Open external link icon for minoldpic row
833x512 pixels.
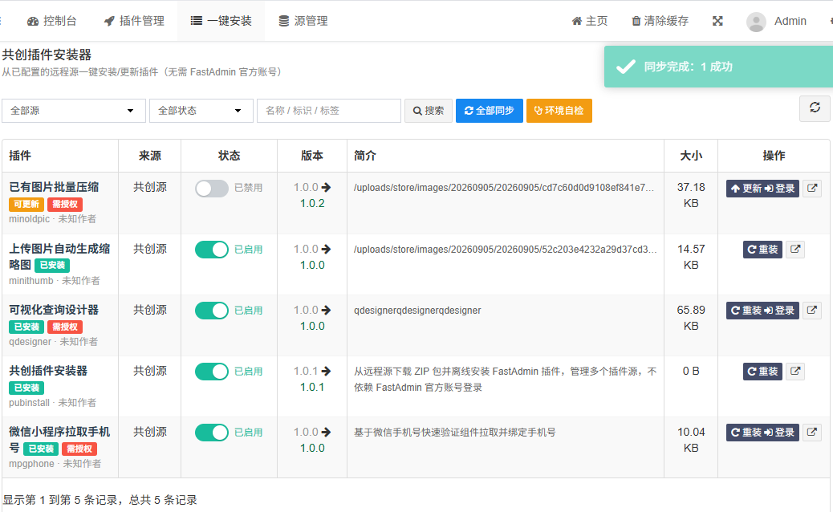pyautogui.click(x=812, y=188)
